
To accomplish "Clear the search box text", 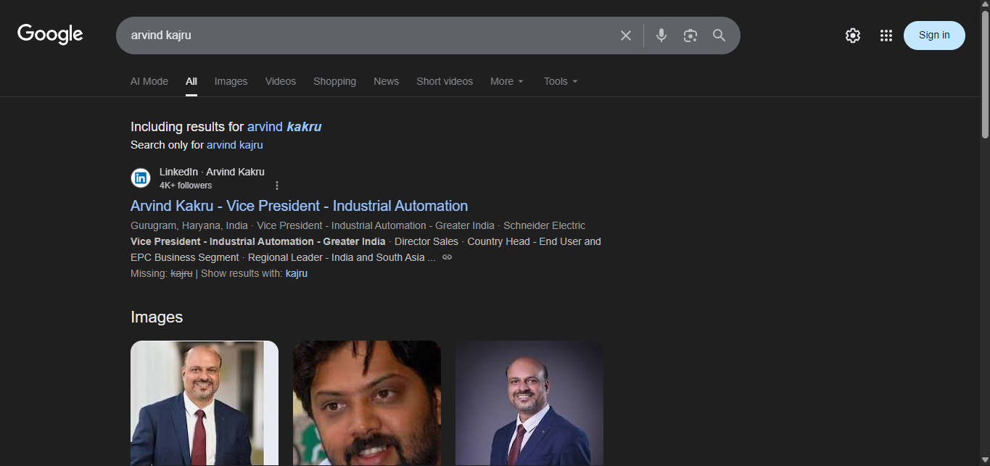I will pos(625,36).
